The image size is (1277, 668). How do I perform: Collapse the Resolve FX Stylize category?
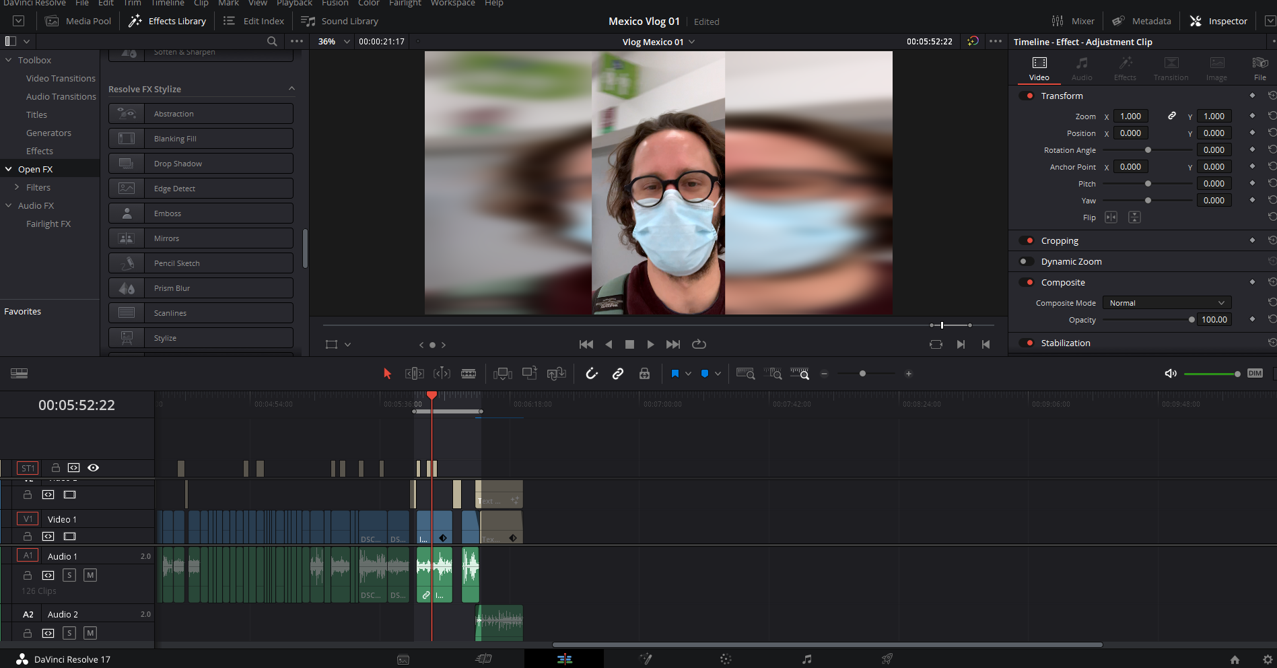291,89
